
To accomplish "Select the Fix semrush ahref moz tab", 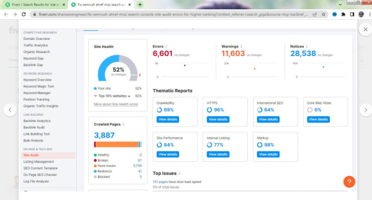I will 102,5.
